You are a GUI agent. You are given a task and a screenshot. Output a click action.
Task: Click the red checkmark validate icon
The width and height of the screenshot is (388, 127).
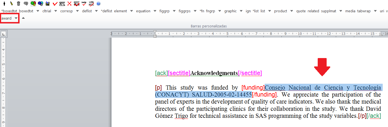pyautogui.click(x=55, y=4)
